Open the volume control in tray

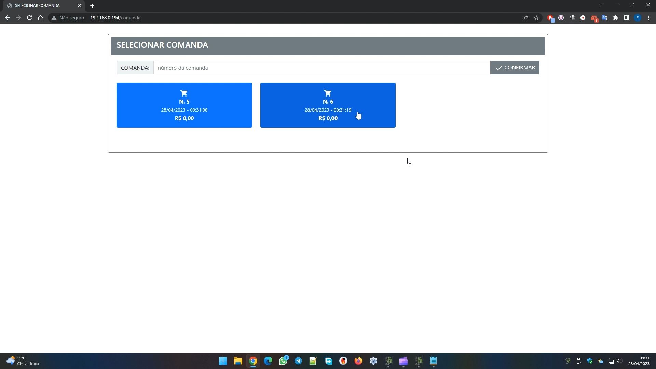coord(619,361)
